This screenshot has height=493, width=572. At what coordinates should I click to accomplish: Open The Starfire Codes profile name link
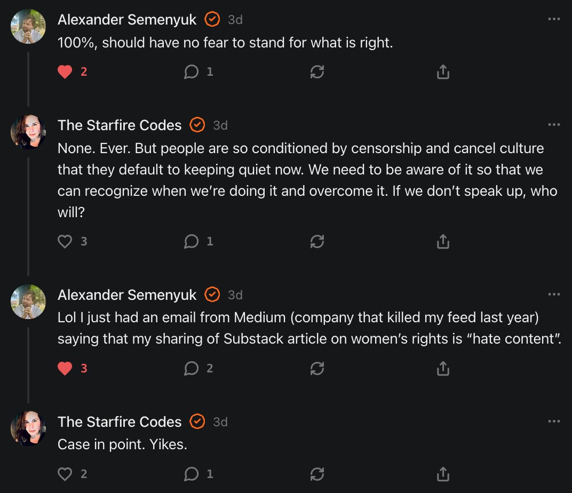pos(120,125)
